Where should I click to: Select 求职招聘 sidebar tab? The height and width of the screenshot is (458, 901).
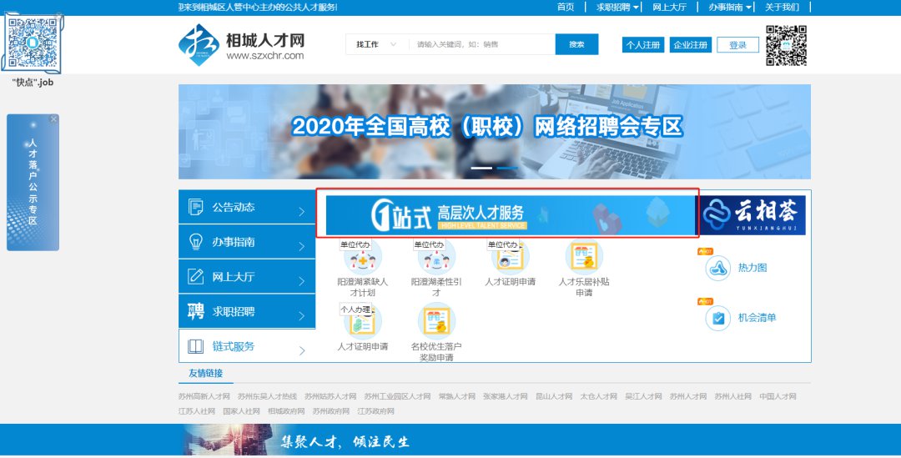(247, 311)
